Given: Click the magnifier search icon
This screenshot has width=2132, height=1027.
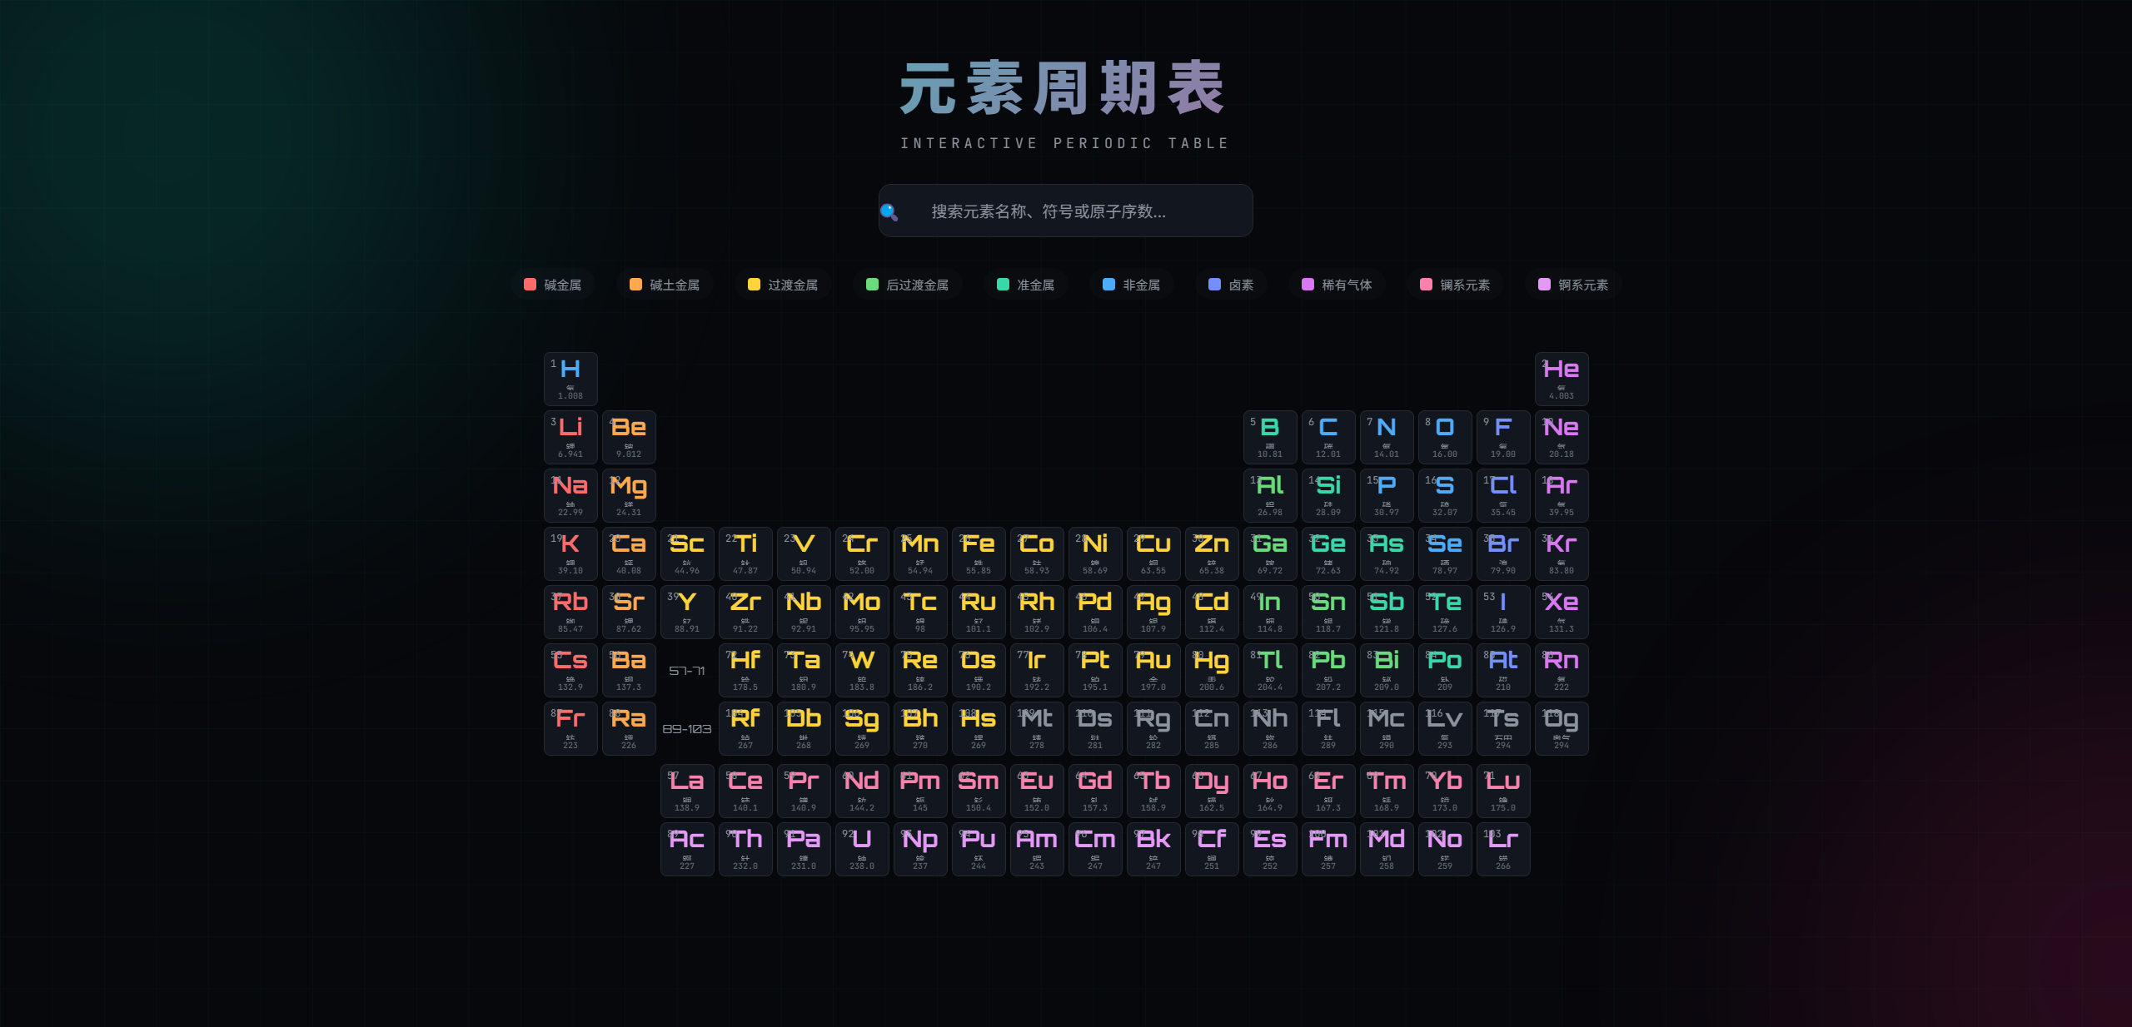Looking at the screenshot, I should [889, 211].
